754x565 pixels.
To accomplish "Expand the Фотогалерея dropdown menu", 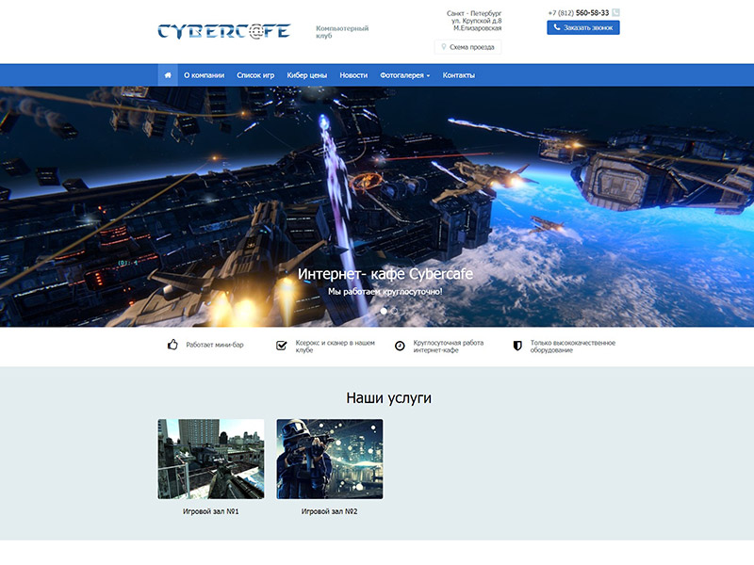I will click(405, 75).
